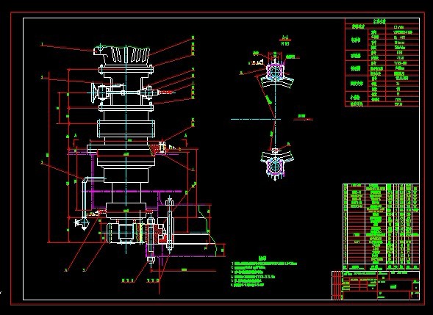Viewport: 433px width, 315px height.
Task: Select the lower bolted boss in section A-A
Action: coord(275,166)
